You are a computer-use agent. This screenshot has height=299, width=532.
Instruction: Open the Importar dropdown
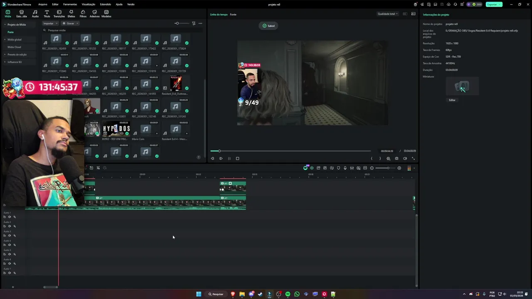[x=50, y=23]
